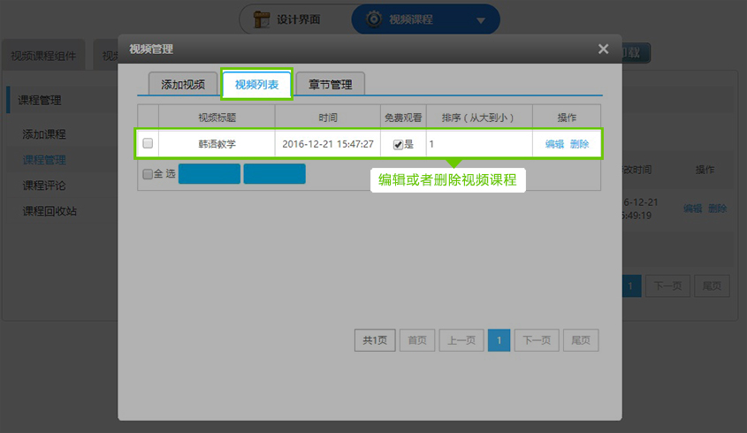Viewport: 747px width, 433px height.
Task: Close the 视频管理 dialog
Action: [x=603, y=49]
